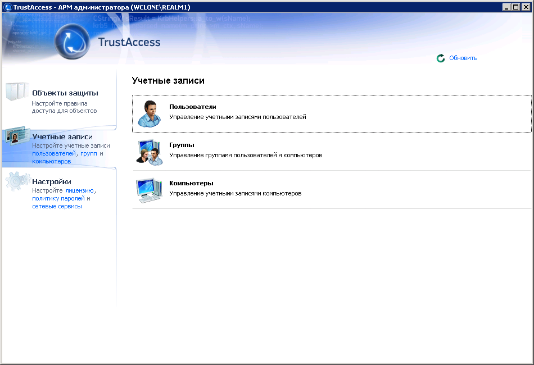
Task: Close the TrustAccess window
Action: click(x=526, y=7)
